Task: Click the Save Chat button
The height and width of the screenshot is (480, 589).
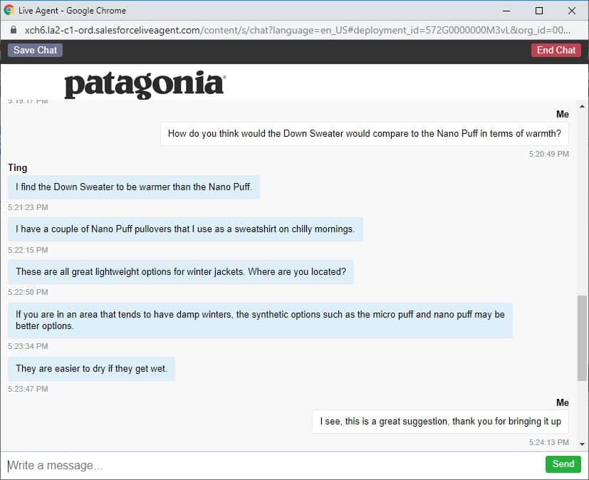Action: 35,50
